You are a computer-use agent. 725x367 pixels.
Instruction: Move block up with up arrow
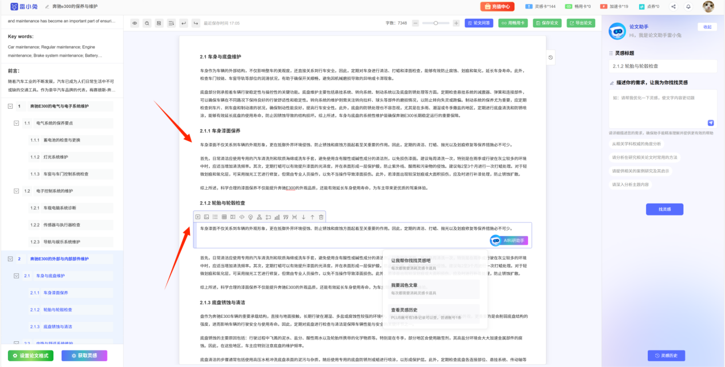tap(312, 217)
